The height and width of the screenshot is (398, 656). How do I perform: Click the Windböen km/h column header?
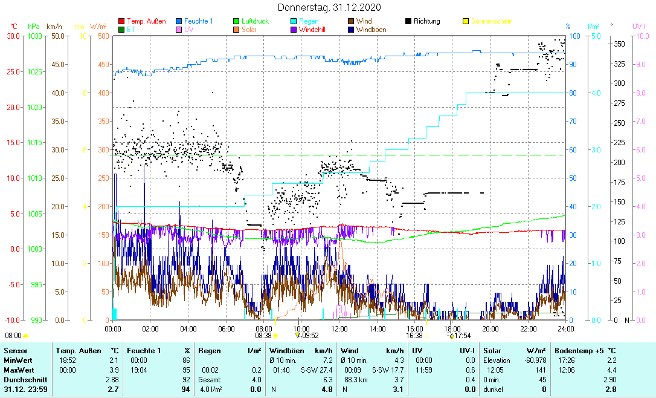tap(300, 350)
